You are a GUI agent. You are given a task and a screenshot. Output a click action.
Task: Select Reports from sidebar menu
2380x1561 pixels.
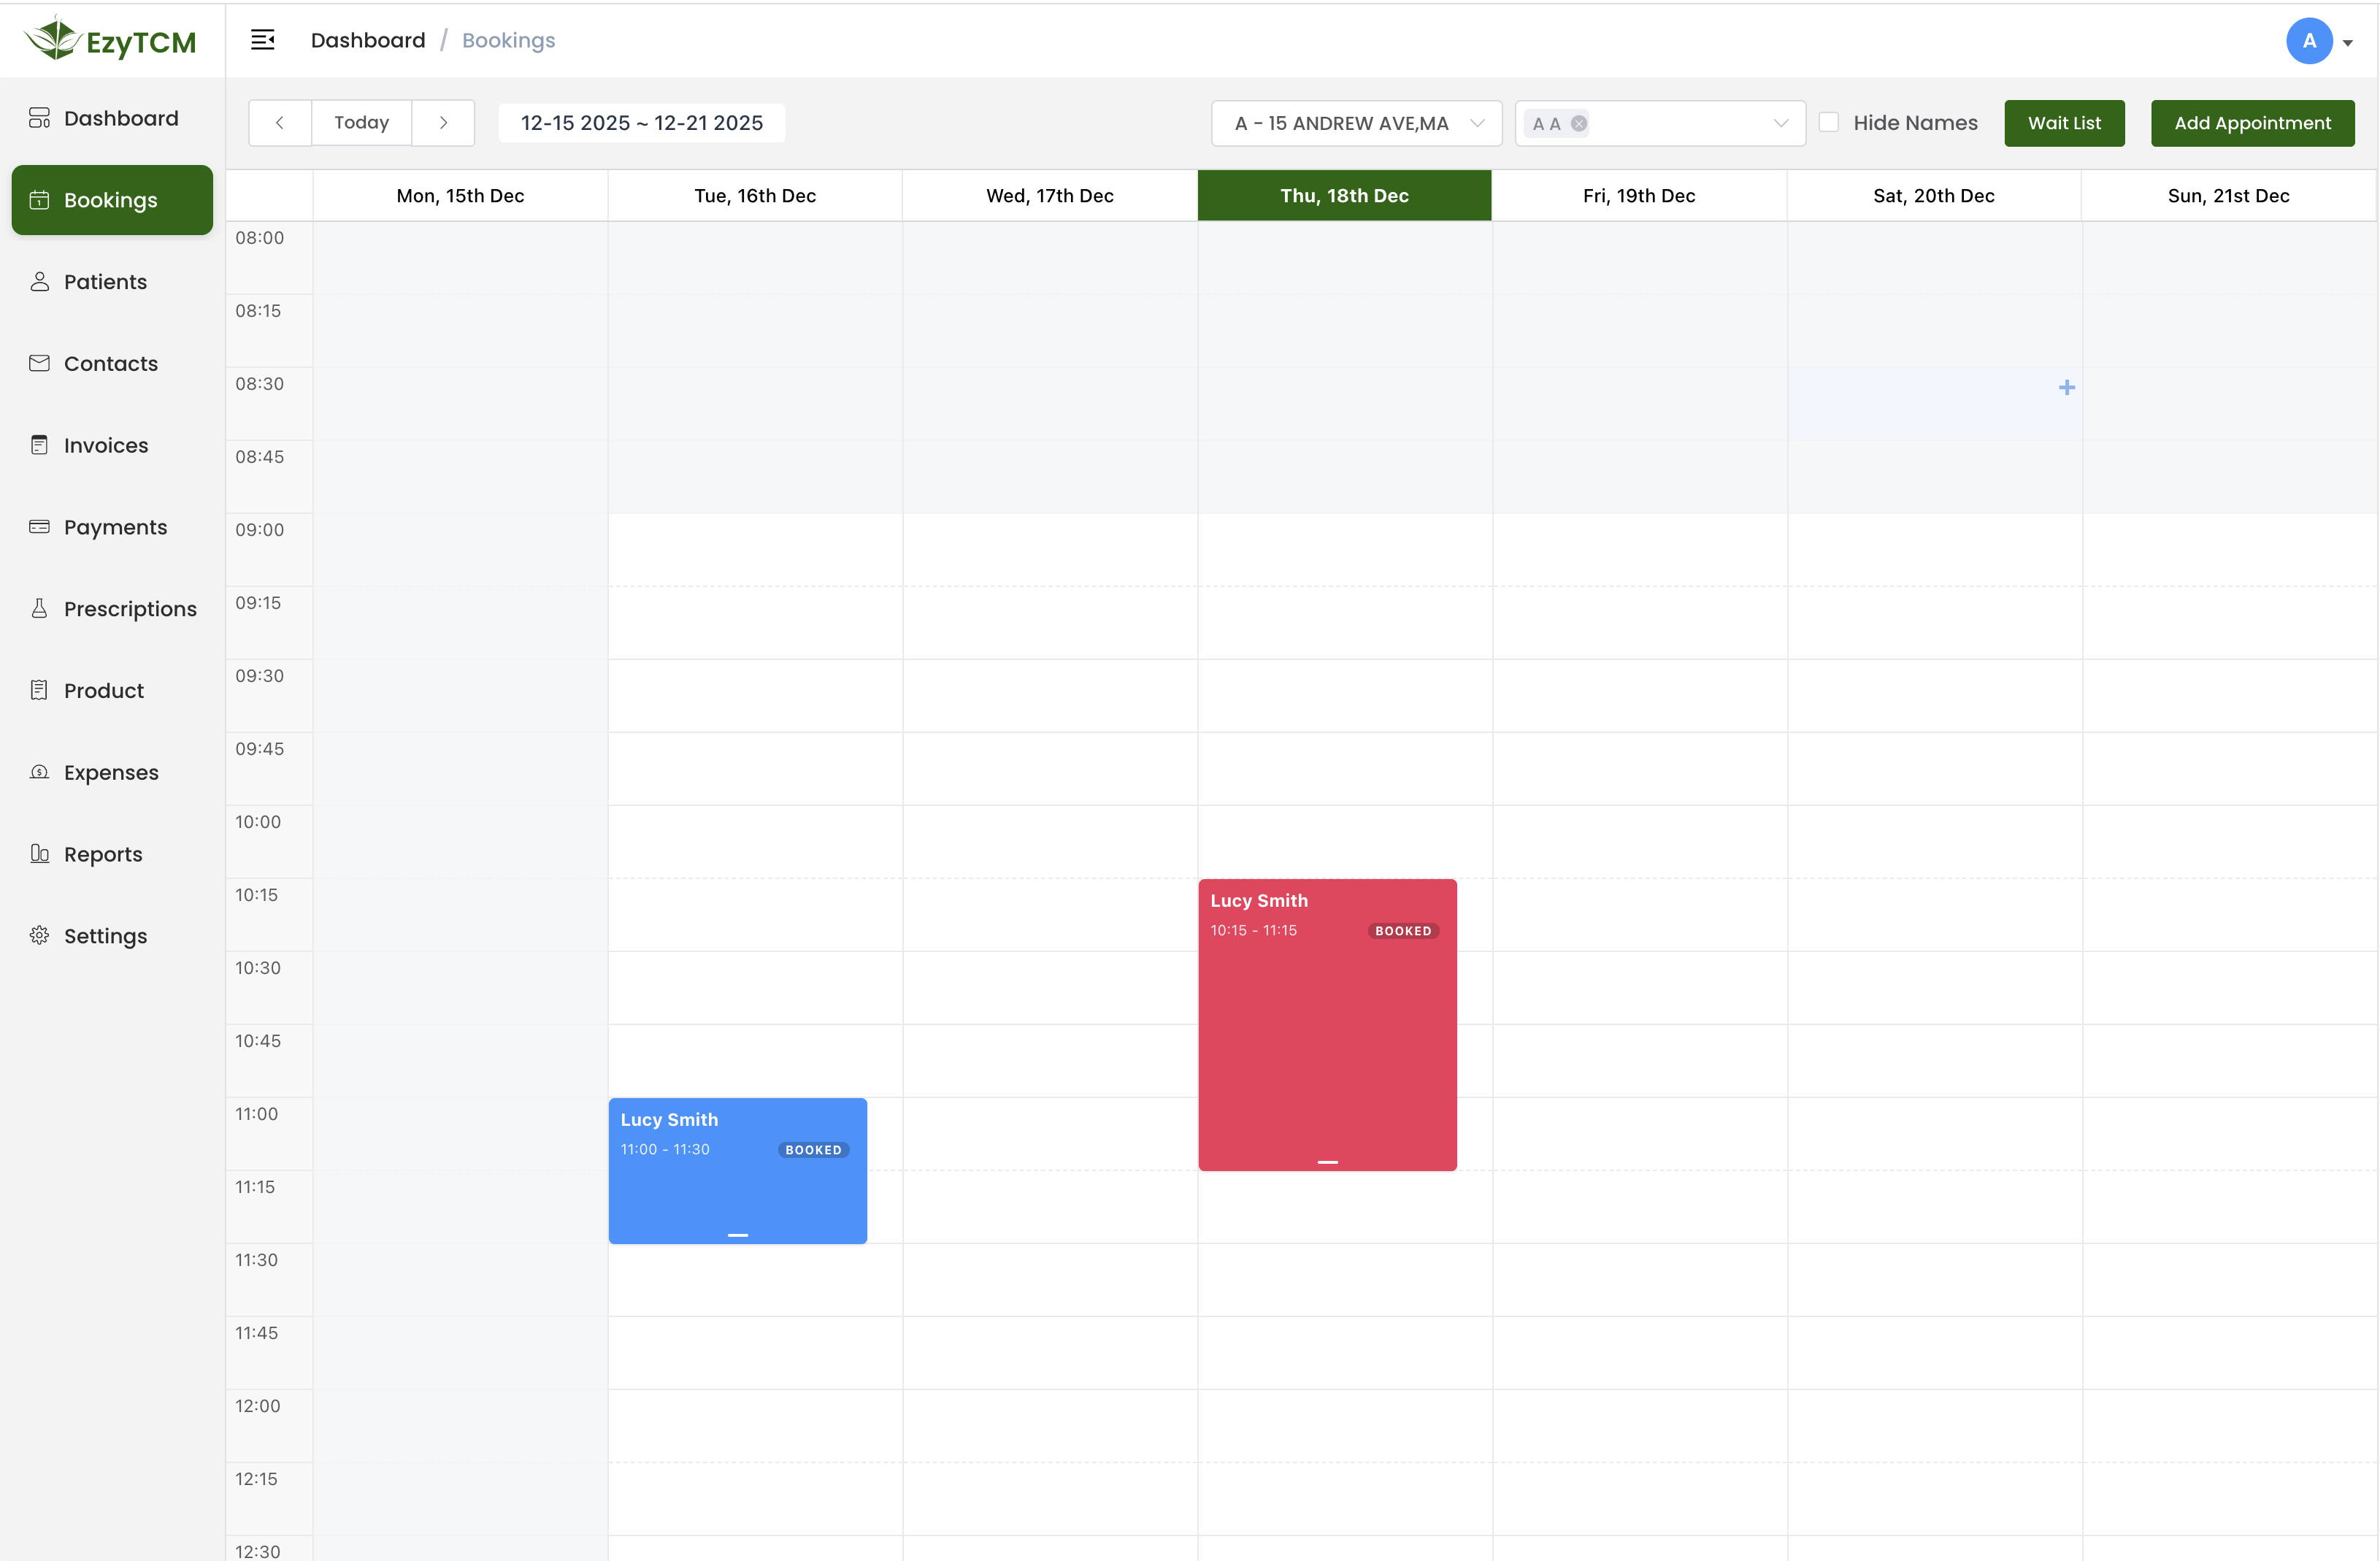point(103,854)
